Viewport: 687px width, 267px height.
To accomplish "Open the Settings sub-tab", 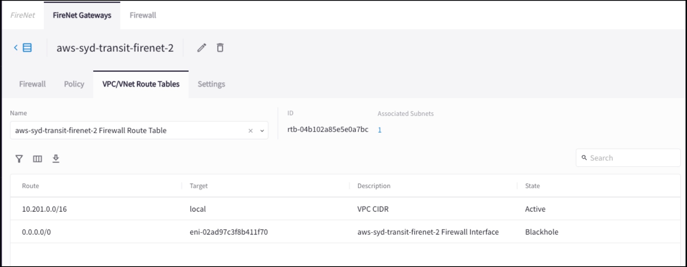I will tap(211, 84).
